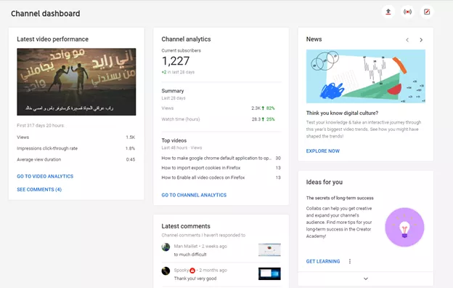The width and height of the screenshot is (453, 288).
Task: Click the upload video icon
Action: pyautogui.click(x=388, y=12)
